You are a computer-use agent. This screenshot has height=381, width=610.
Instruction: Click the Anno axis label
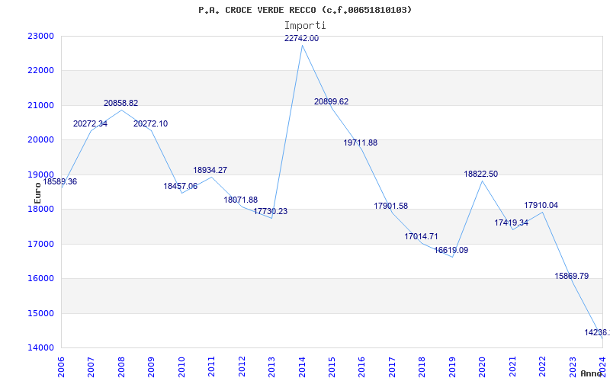click(x=592, y=373)
